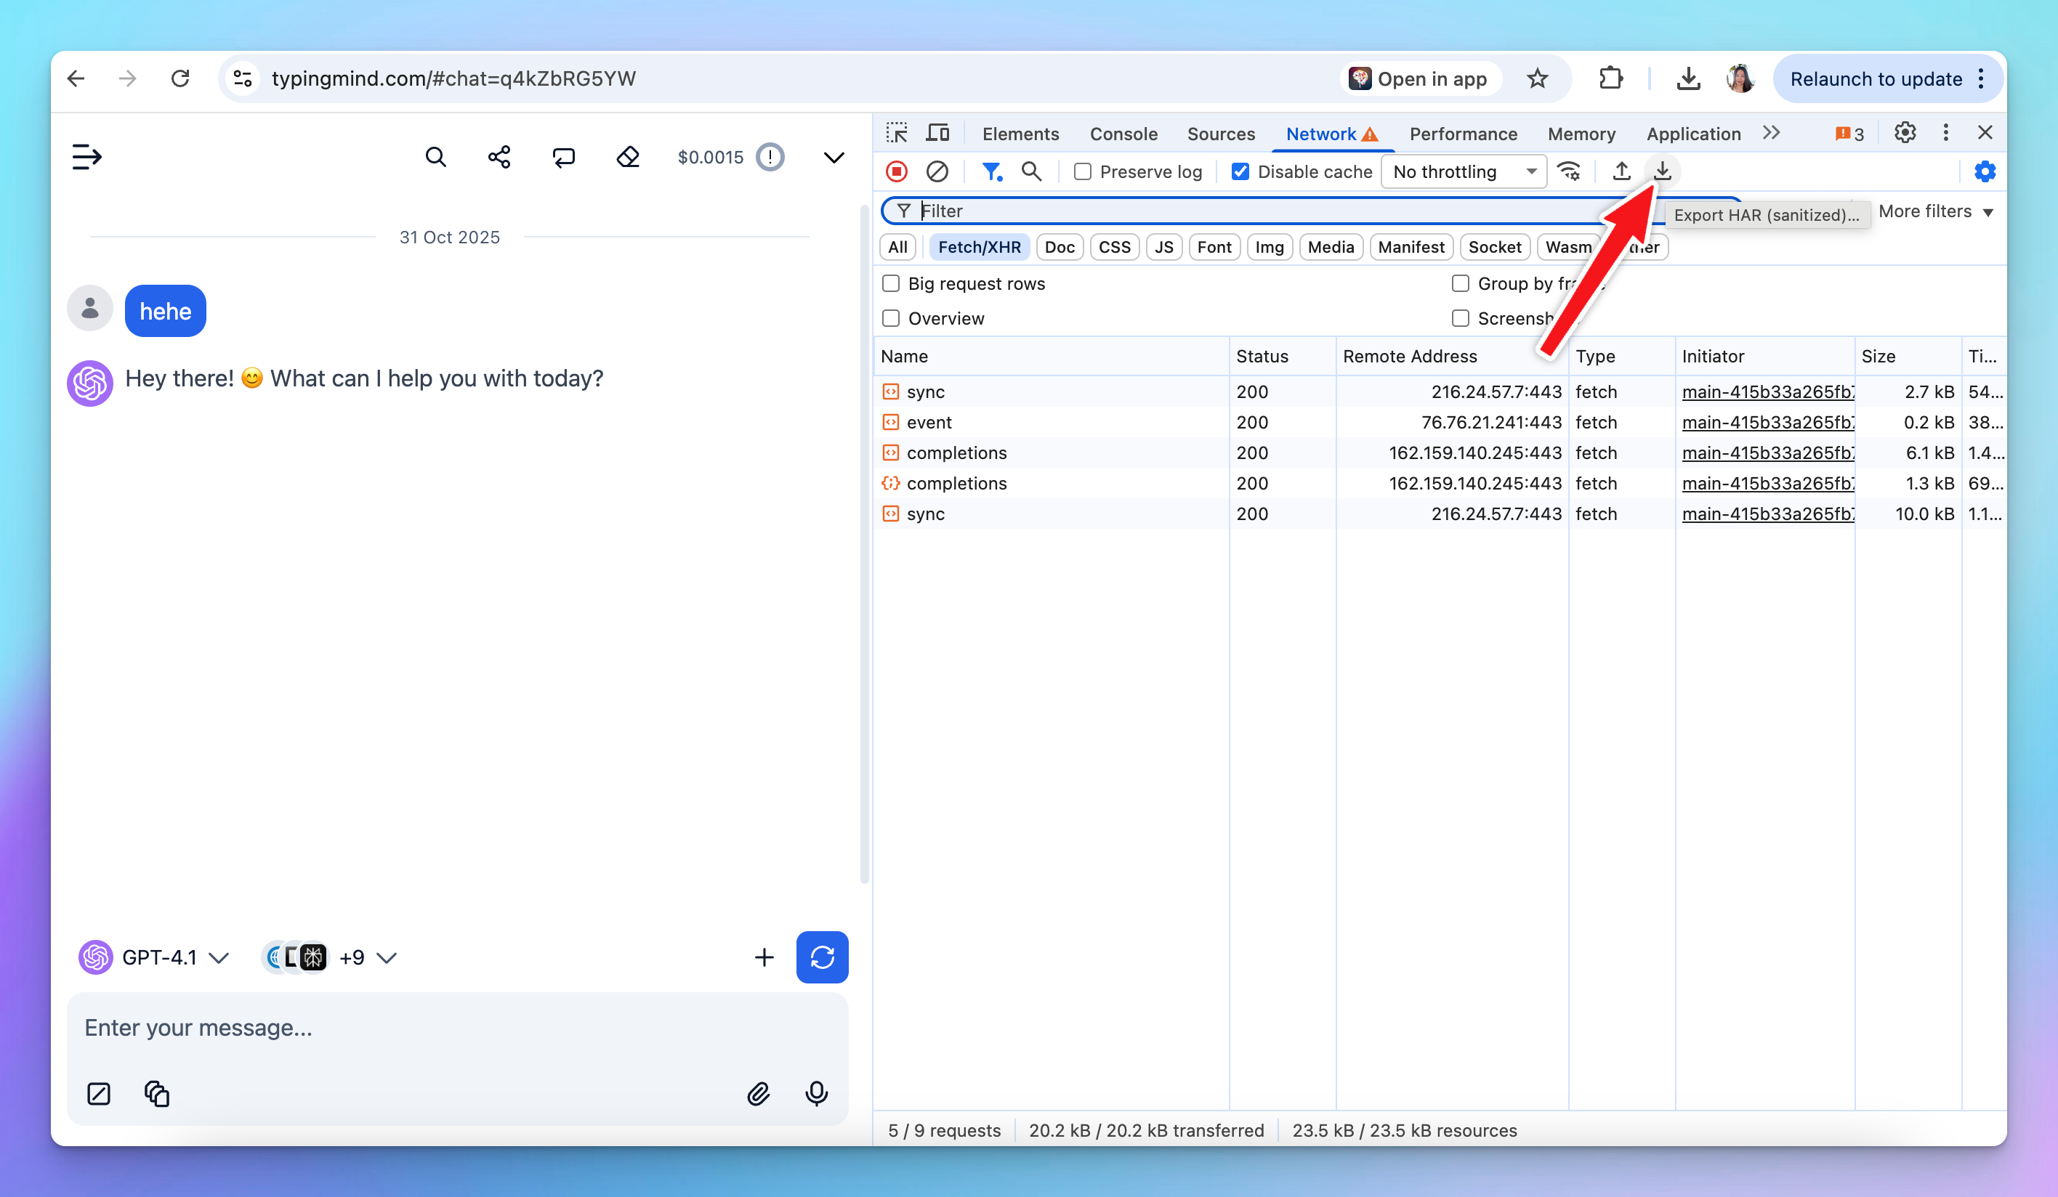
Task: Click the Relaunch to update button
Action: coord(1875,79)
